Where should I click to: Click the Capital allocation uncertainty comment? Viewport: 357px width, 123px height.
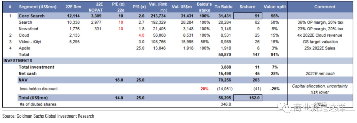(x=320, y=89)
